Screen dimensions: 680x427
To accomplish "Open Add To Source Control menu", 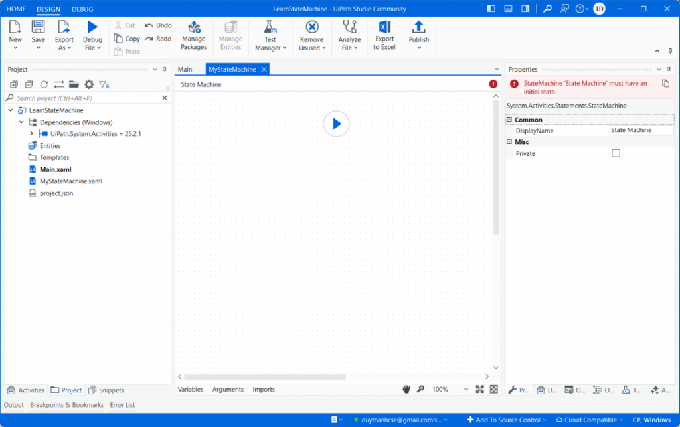I will click(507, 420).
